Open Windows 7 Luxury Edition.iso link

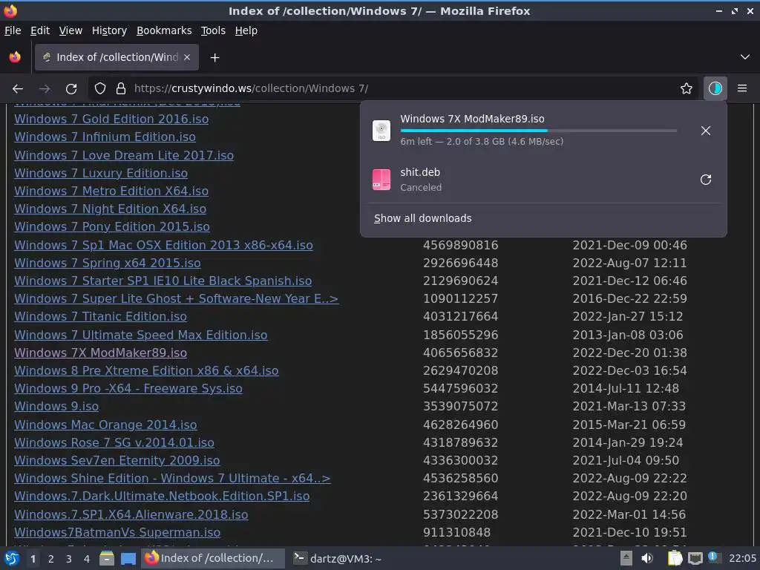[101, 173]
